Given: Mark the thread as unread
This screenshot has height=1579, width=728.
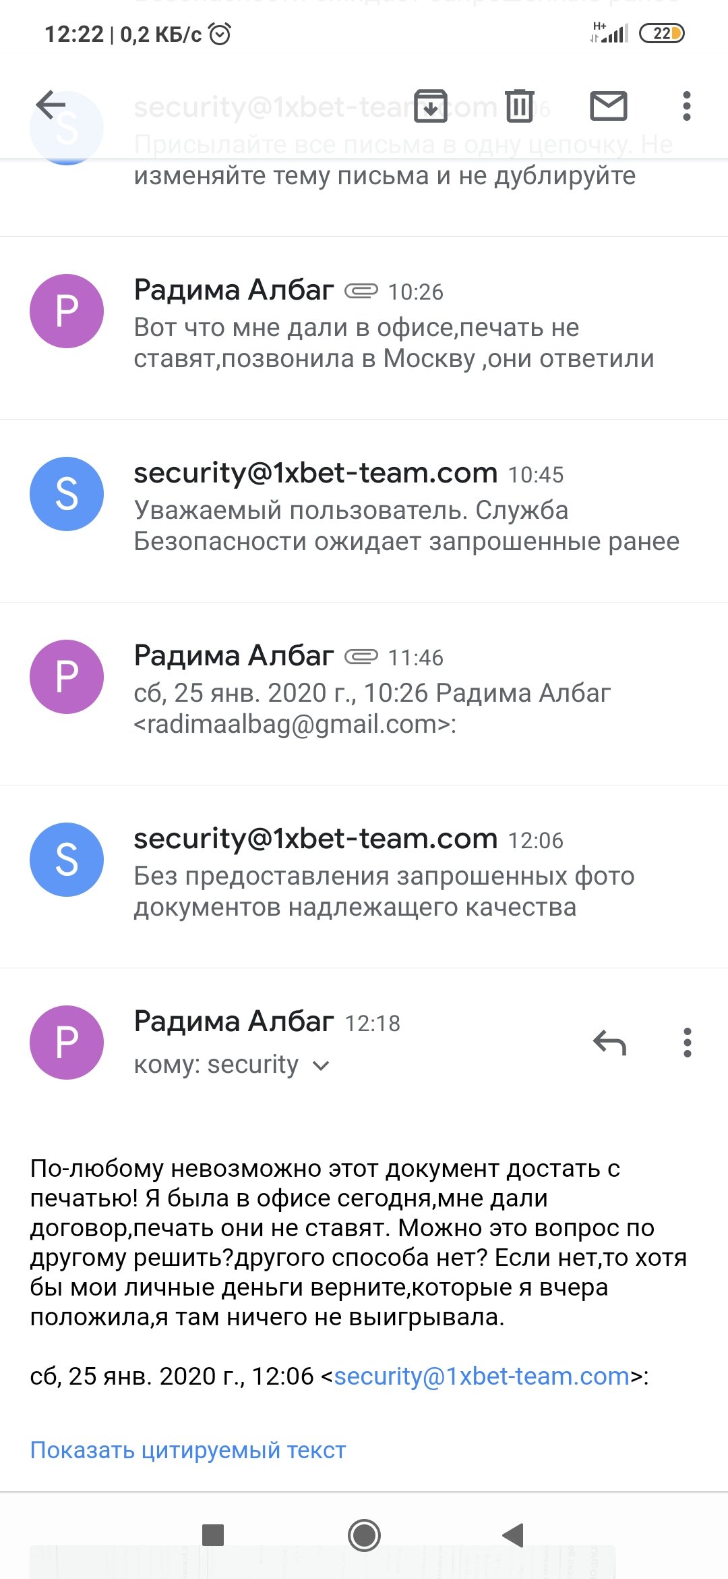Looking at the screenshot, I should click(609, 106).
